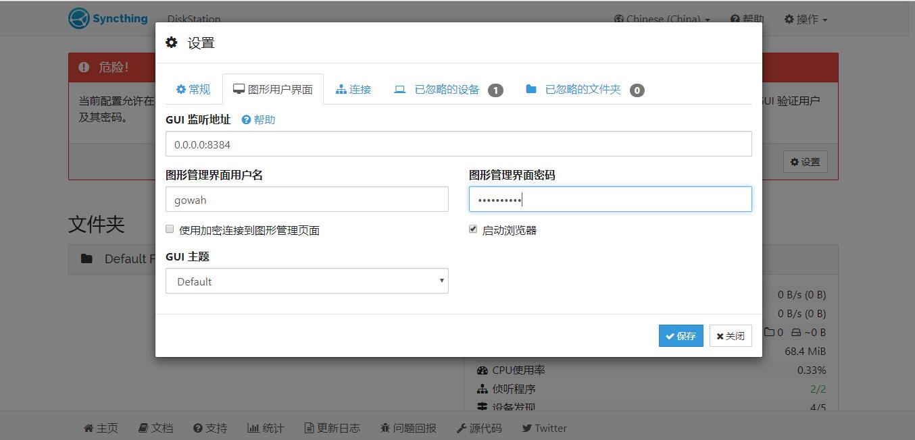Screen dimensions: 915x440
Task: Open the GUI 主题 Default dropdown
Action: (307, 281)
